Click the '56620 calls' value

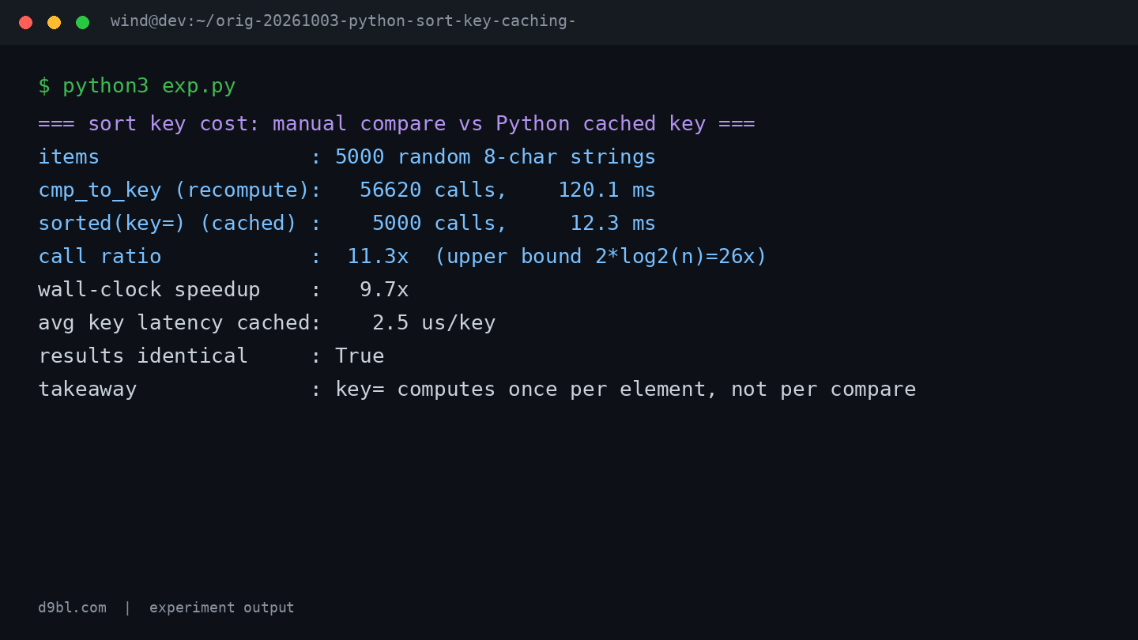(433, 190)
